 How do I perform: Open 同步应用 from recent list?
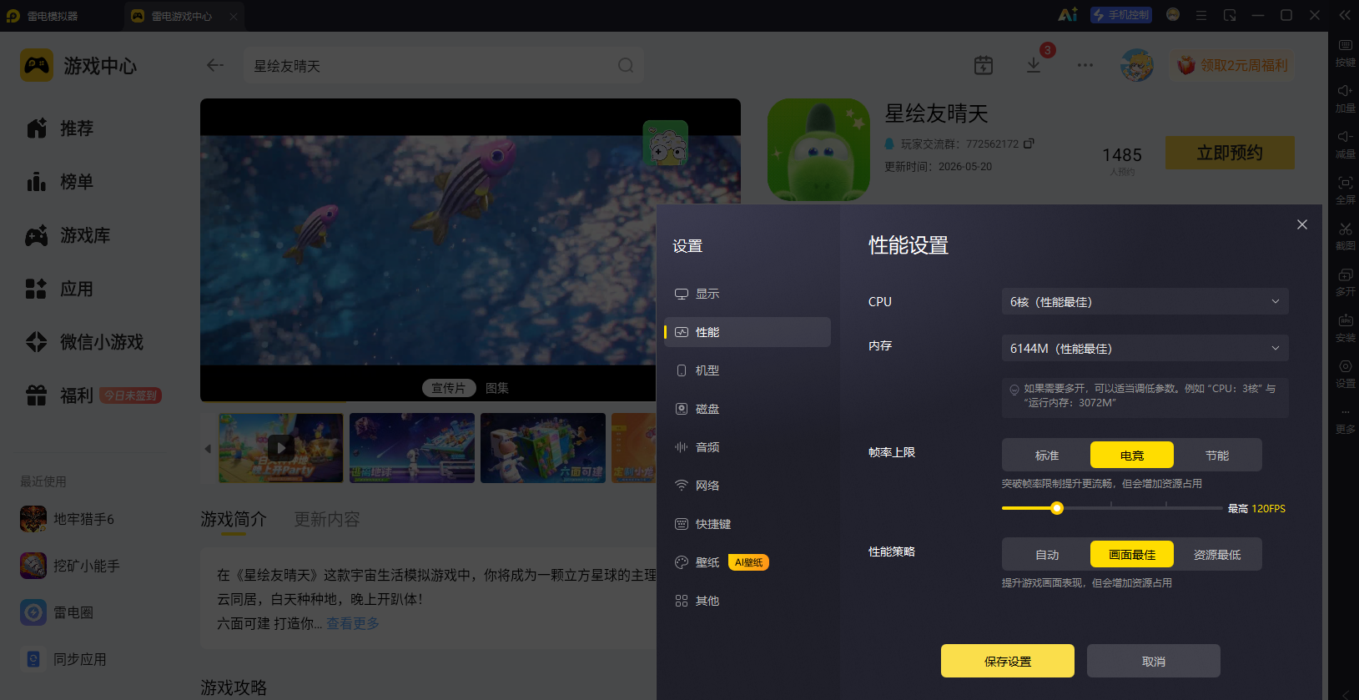coord(63,659)
